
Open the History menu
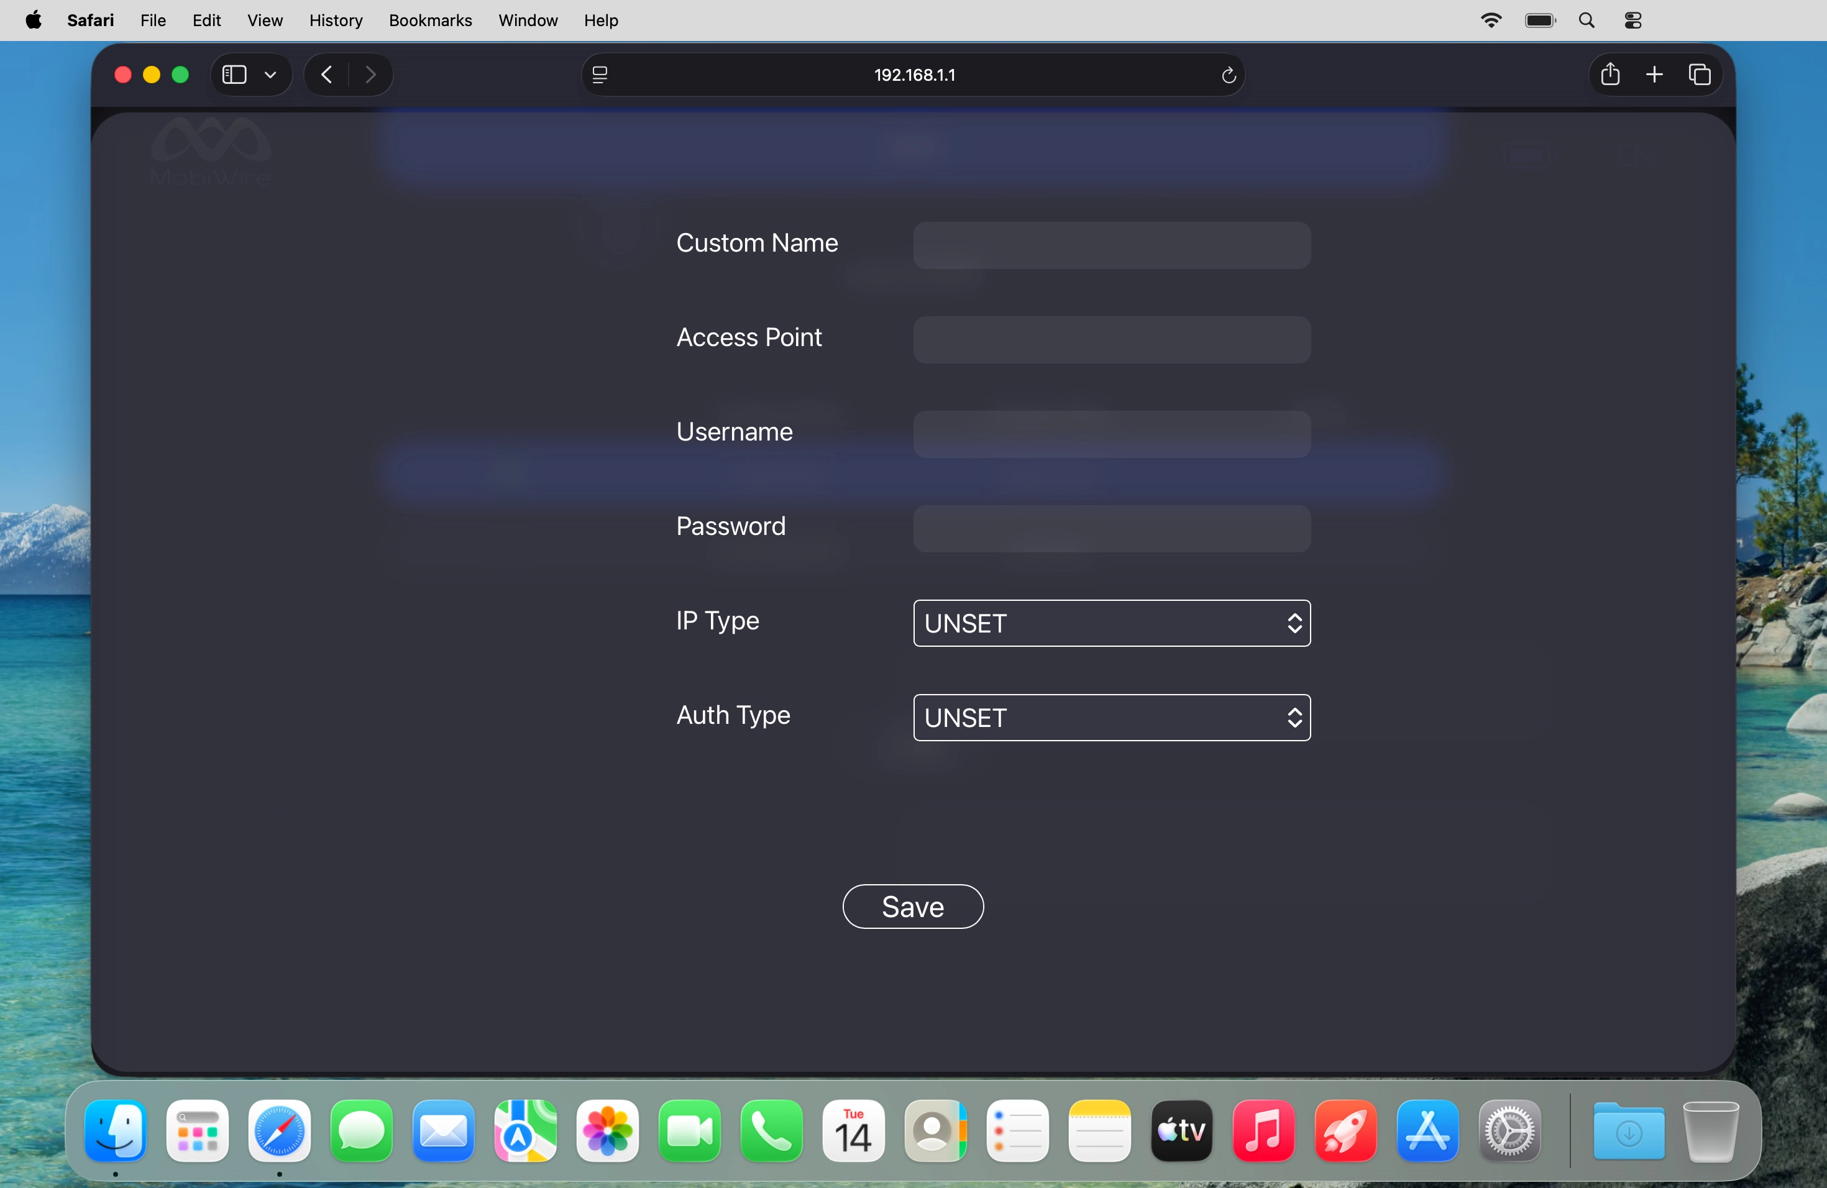pos(336,21)
